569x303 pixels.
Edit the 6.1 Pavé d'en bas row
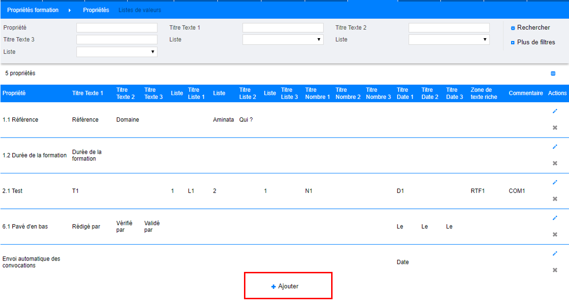coord(555,218)
